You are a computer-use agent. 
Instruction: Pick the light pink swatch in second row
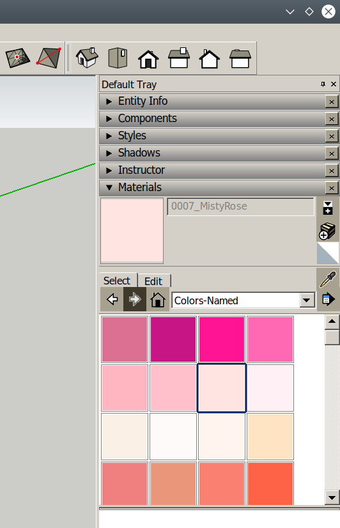click(x=125, y=388)
